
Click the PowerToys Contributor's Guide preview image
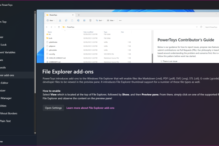128,36
